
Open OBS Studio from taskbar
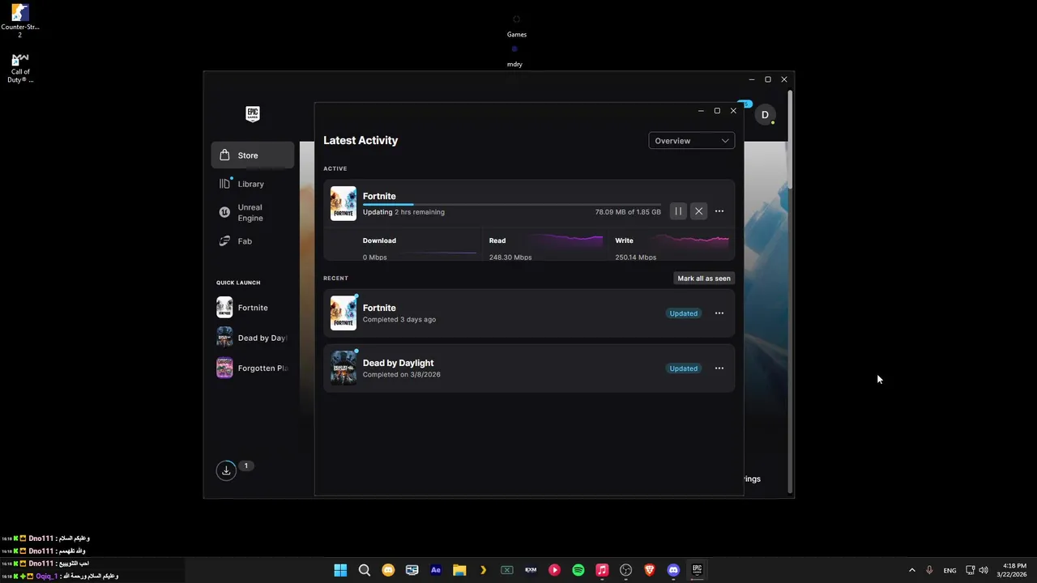[x=625, y=570]
